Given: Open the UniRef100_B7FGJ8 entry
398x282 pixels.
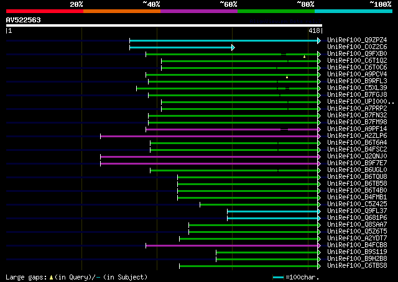Looking at the screenshot, I should (357, 95).
